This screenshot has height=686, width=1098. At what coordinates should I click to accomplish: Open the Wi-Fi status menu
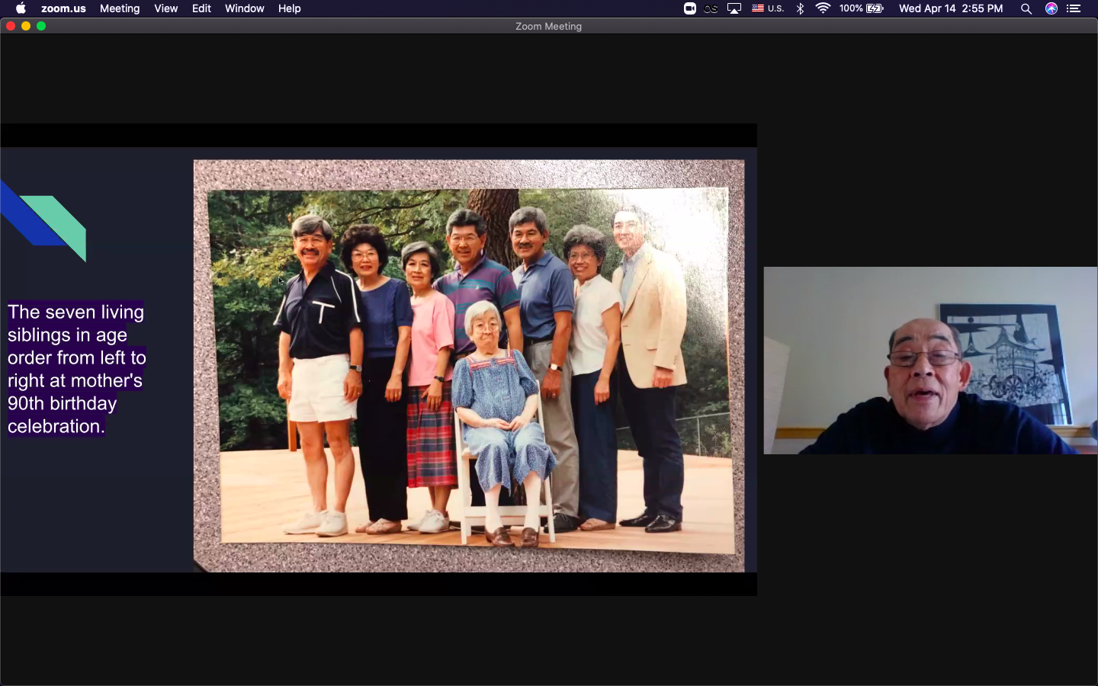point(823,8)
